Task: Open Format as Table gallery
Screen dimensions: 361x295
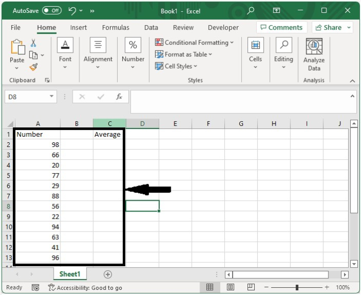Action: pos(184,54)
